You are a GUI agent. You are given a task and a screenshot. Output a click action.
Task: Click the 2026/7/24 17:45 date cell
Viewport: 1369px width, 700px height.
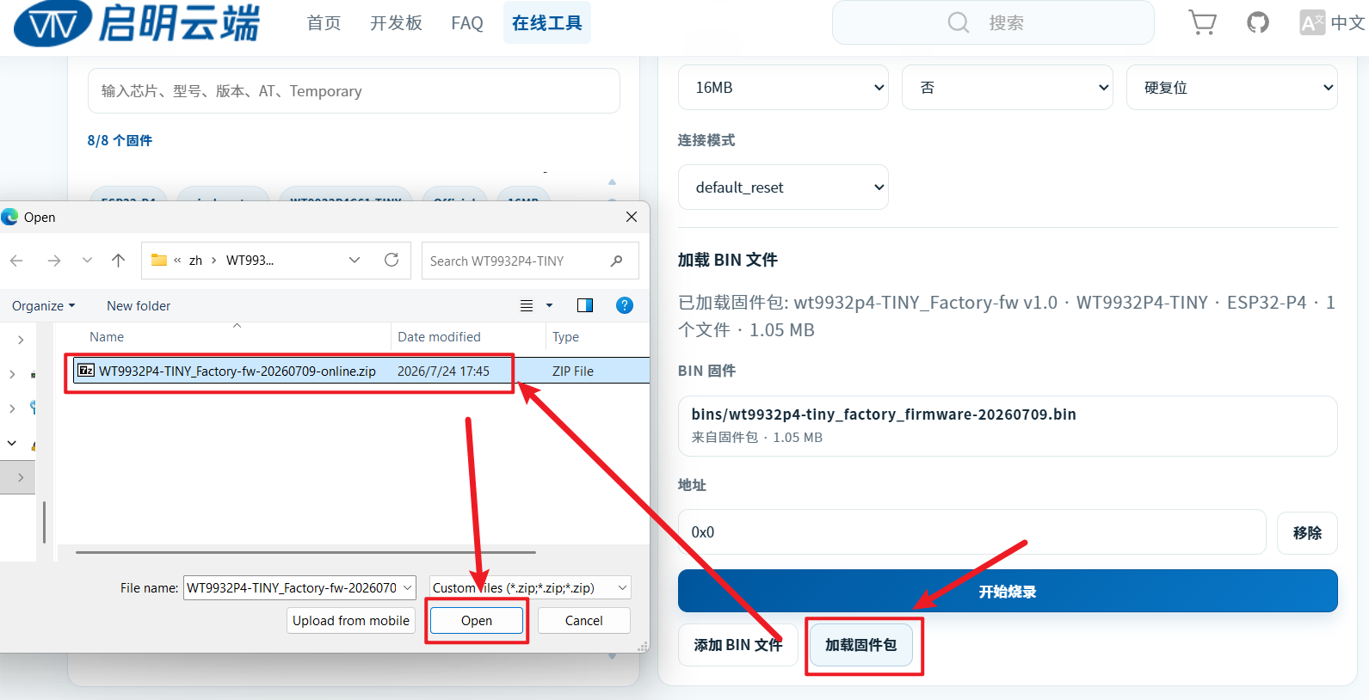coord(443,371)
